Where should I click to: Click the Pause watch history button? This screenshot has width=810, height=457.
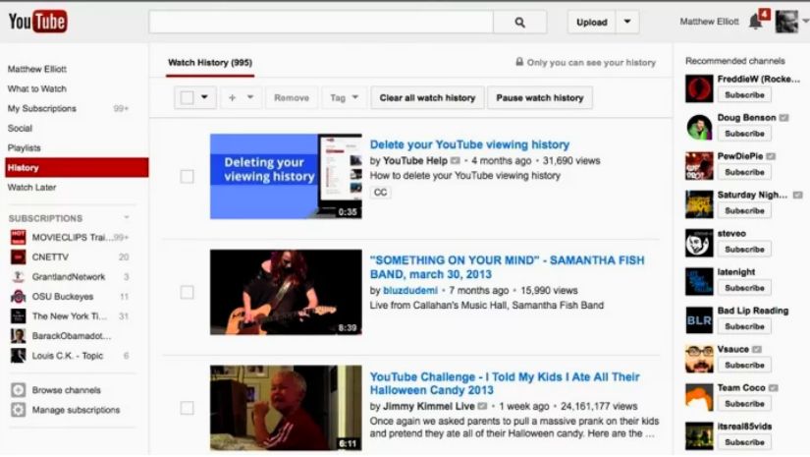[x=539, y=98]
